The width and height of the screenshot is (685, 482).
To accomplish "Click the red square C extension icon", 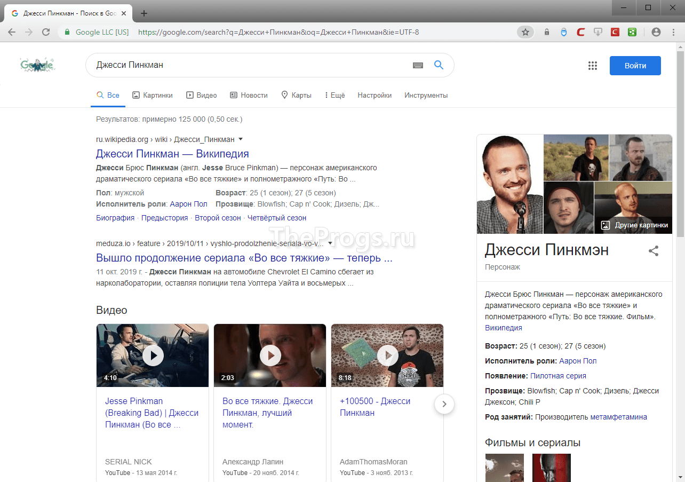I will [615, 32].
